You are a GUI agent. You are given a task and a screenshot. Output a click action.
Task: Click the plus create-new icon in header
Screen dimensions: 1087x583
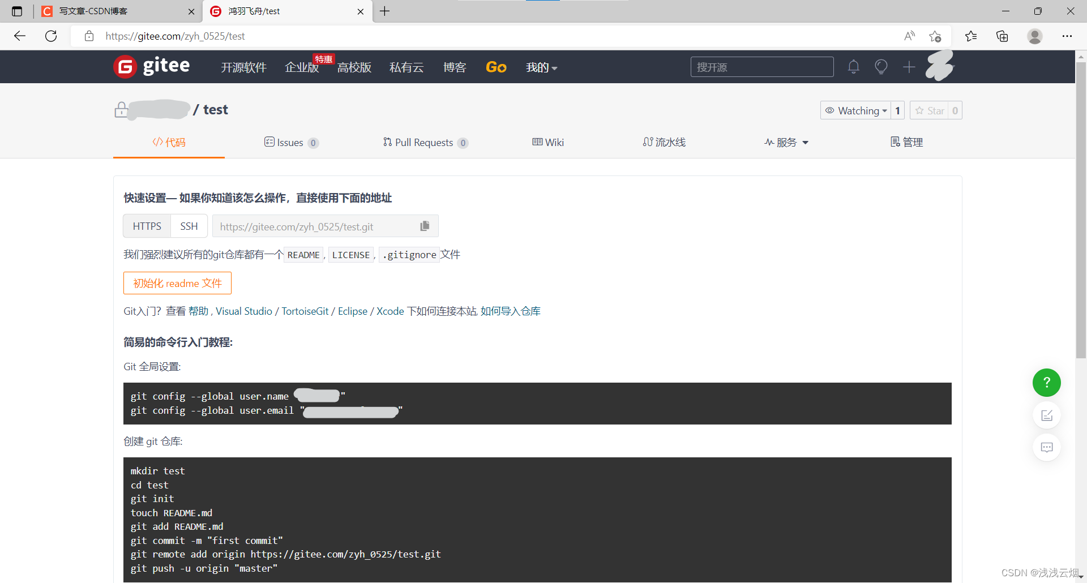[x=909, y=67]
